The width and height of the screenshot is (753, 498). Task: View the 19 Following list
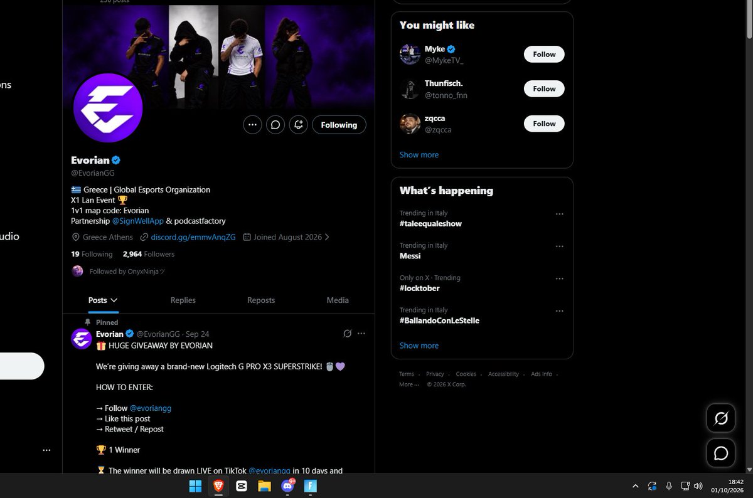92,254
